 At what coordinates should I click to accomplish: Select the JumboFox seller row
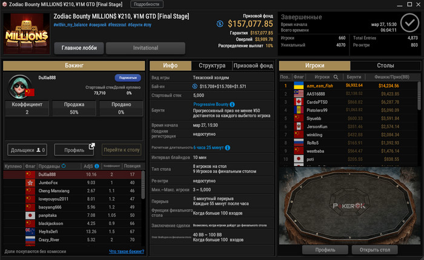point(72,182)
